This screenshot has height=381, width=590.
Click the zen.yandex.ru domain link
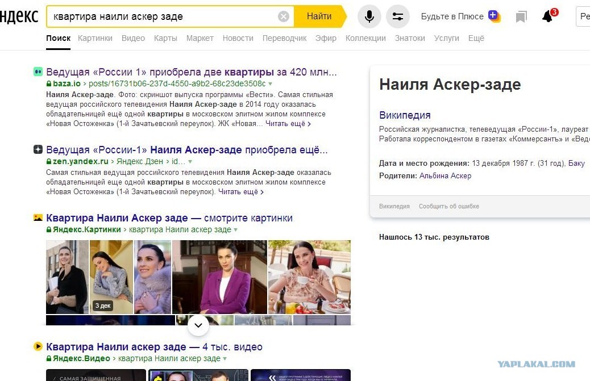81,161
